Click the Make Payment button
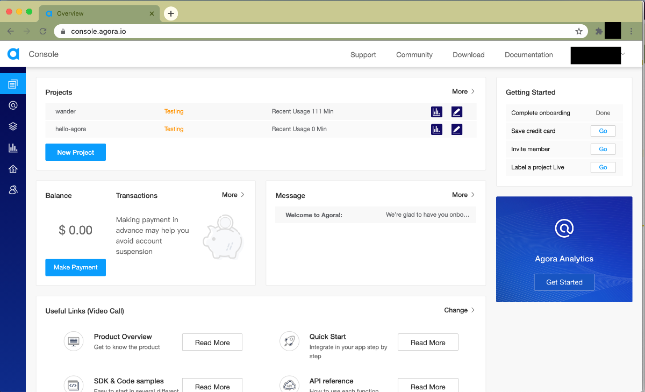Viewport: 645px width, 392px height. pos(75,267)
